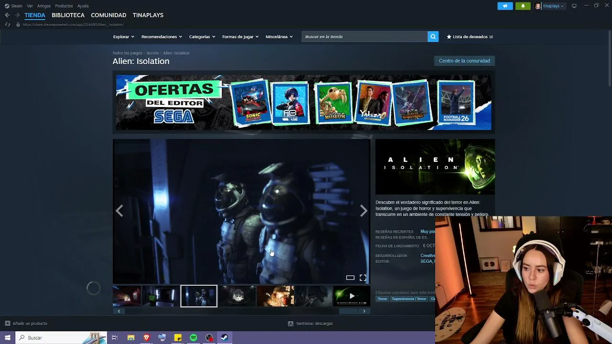Expand the Formas de jugar dropdown
The height and width of the screenshot is (344, 612).
click(240, 37)
